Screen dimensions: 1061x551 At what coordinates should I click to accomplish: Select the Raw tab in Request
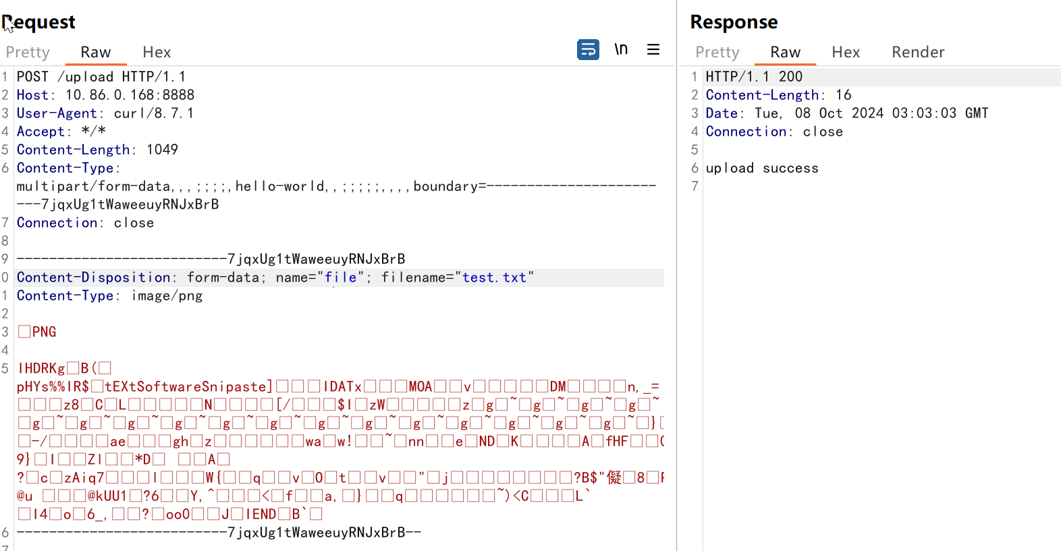coord(95,52)
